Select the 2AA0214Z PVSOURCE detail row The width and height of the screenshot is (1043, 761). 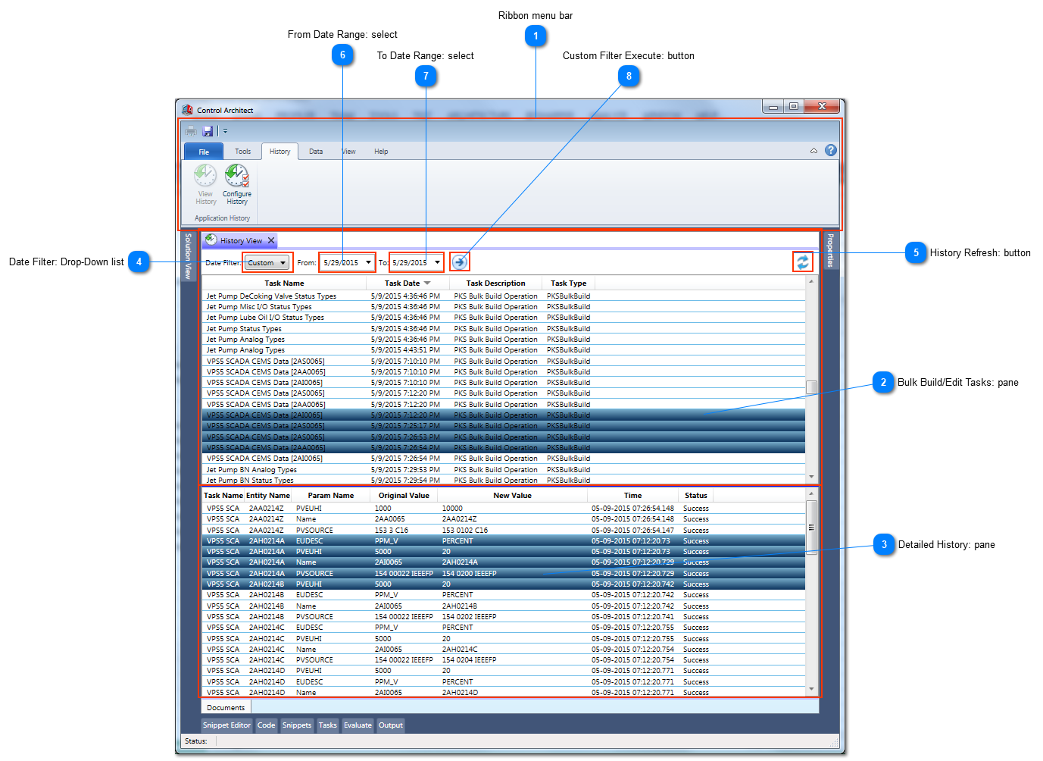click(x=504, y=531)
